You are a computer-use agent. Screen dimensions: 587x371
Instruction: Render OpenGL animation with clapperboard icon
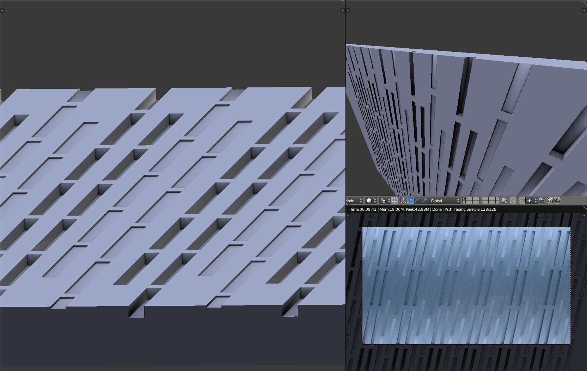click(x=557, y=200)
